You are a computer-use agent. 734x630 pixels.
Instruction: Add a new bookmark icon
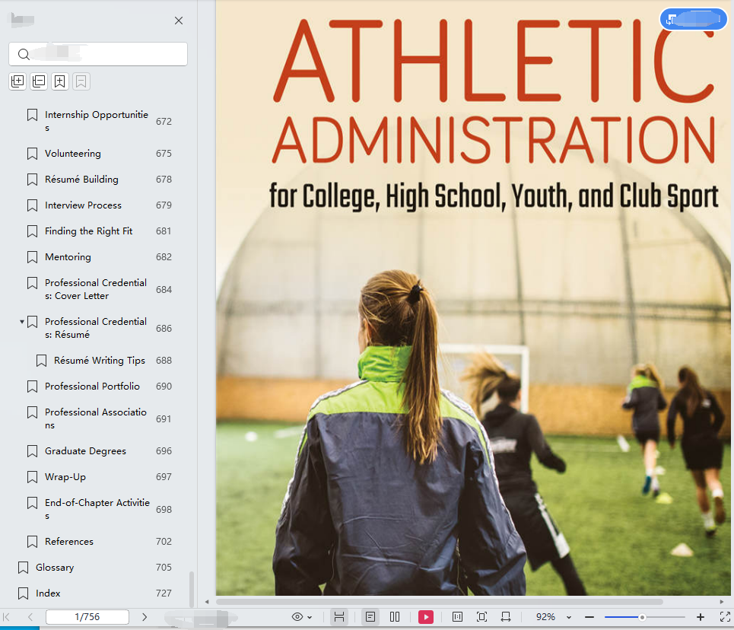(x=60, y=81)
